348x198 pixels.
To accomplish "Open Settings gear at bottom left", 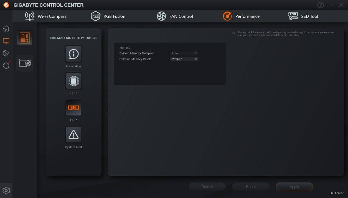I will tap(6, 190).
